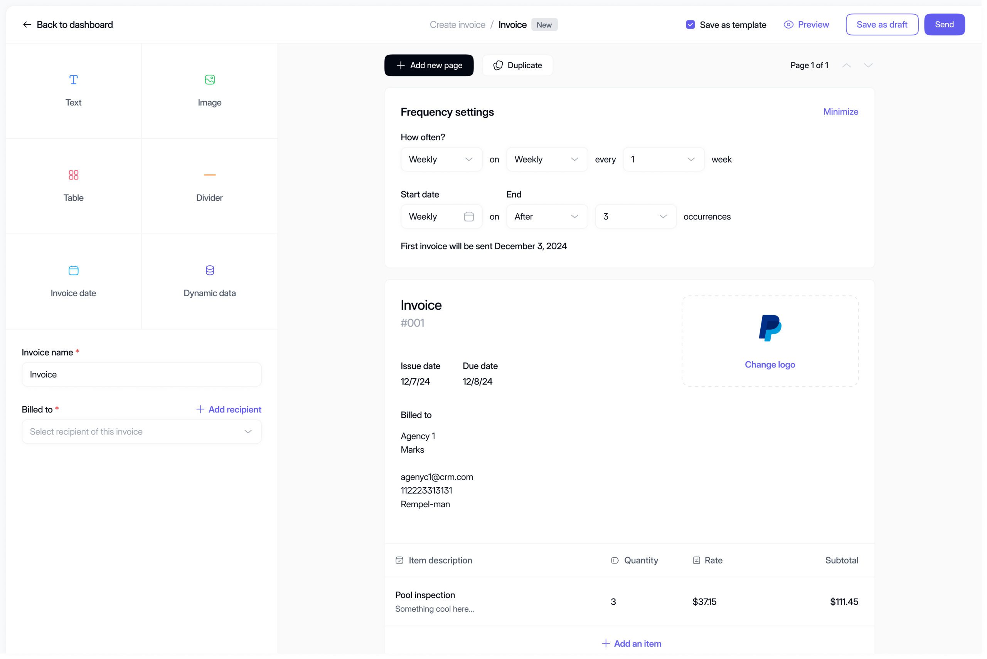Click Preview with eye icon
The width and height of the screenshot is (987, 659).
coord(806,25)
